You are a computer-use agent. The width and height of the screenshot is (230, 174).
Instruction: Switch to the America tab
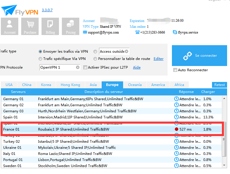point(158,85)
